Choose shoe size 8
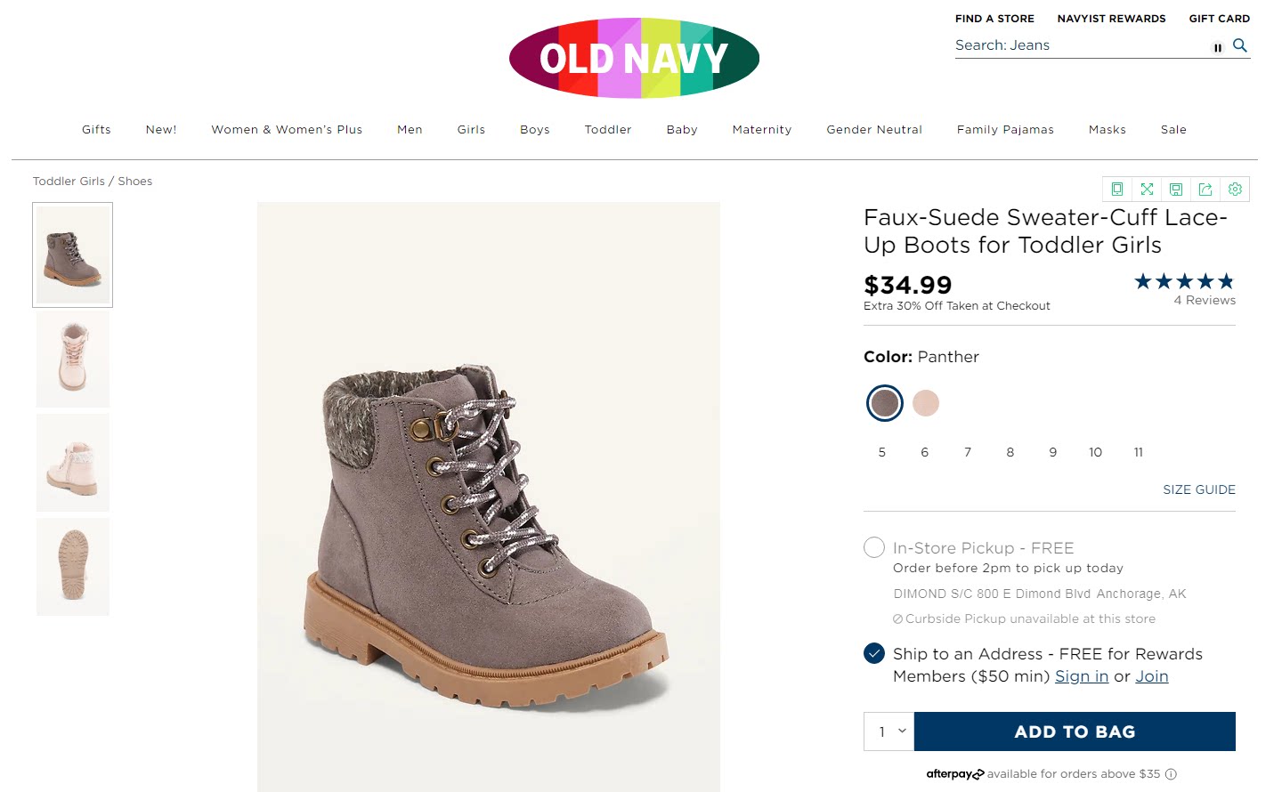The image size is (1282, 792). (x=1010, y=452)
